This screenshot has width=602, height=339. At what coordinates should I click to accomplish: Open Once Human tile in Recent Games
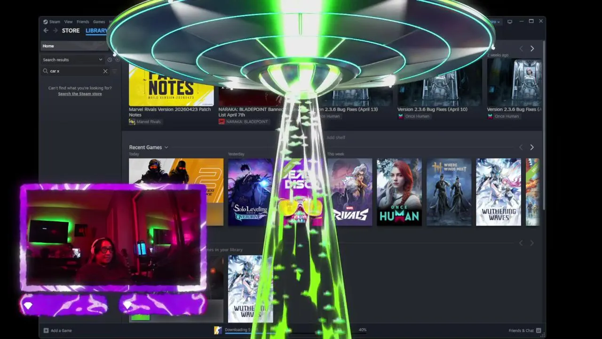tap(399, 192)
